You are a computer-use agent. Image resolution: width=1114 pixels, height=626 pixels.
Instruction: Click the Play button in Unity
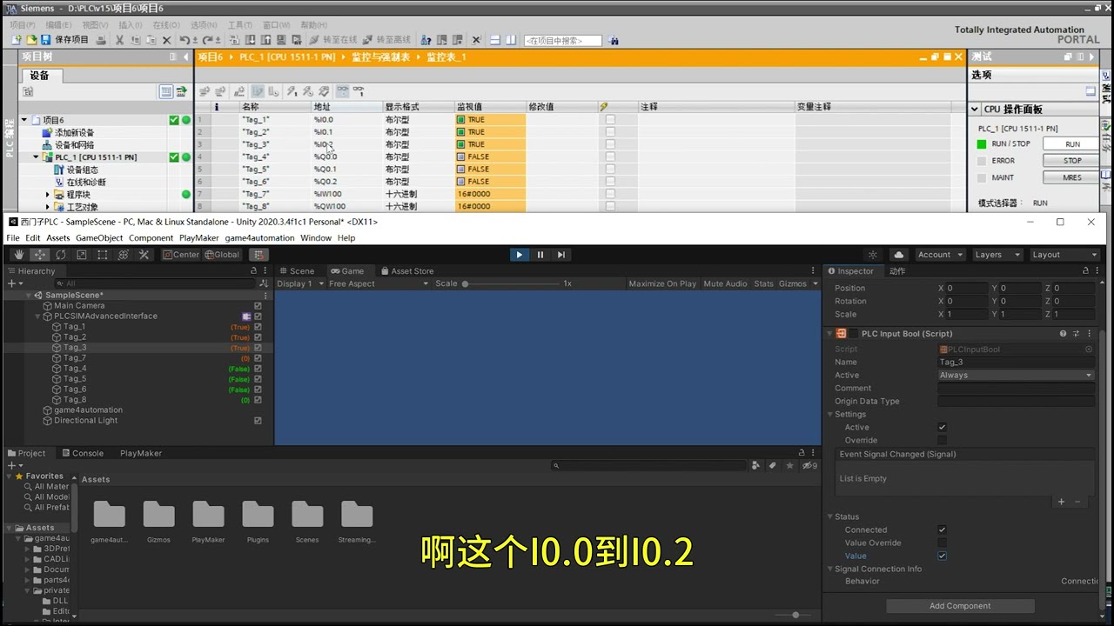[x=520, y=255]
